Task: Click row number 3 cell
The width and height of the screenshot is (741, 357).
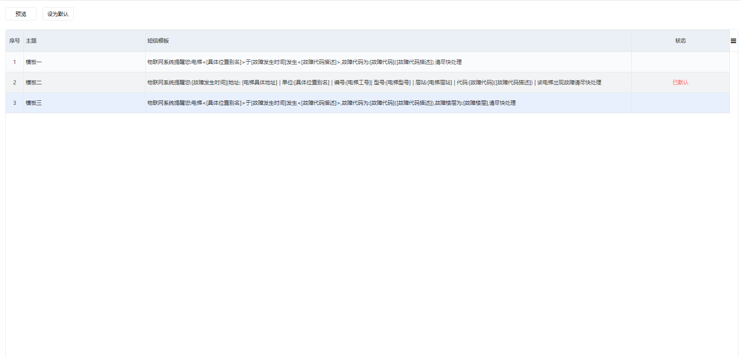Action: pos(15,103)
